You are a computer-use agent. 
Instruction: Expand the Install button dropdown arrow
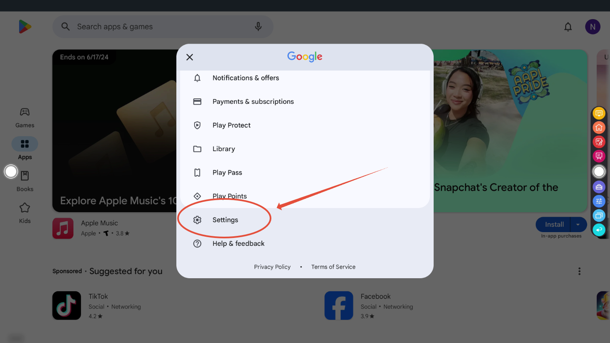click(578, 225)
